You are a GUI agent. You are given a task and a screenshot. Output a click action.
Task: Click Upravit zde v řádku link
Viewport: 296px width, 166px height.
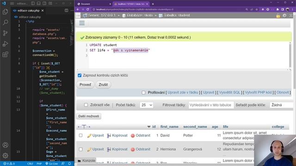point(183,92)
